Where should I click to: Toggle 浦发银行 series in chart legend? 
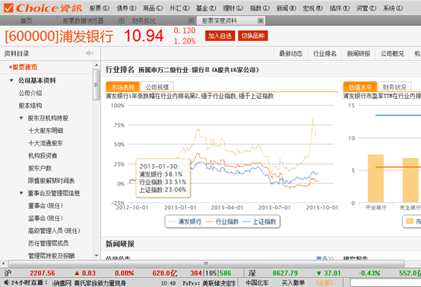pos(185,222)
